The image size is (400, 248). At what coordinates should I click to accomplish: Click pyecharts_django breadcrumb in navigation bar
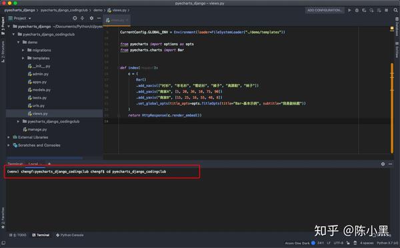pos(19,10)
